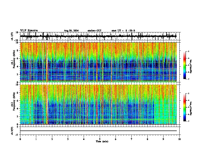This screenshot has height=156, width=202.
Task: Click the ch.2 color bar "log(PSD)" label
Action: (x=191, y=108)
